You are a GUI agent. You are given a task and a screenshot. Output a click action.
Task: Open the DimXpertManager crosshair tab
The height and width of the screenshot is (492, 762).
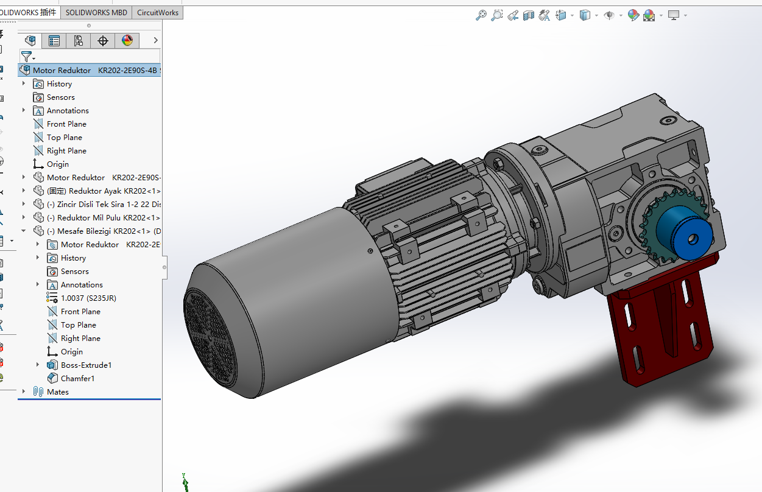click(x=103, y=41)
